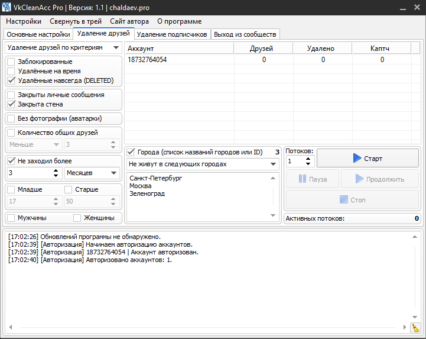This screenshot has width=426, height=339.
Task: Increase the Потоков thread count
Action: coord(308,159)
